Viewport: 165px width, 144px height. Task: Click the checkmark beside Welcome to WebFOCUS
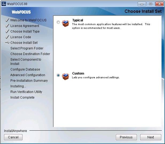7,20
